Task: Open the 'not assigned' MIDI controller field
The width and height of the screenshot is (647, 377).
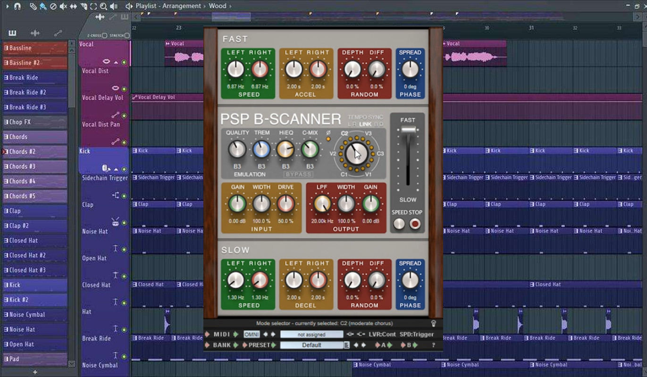Action: point(312,334)
